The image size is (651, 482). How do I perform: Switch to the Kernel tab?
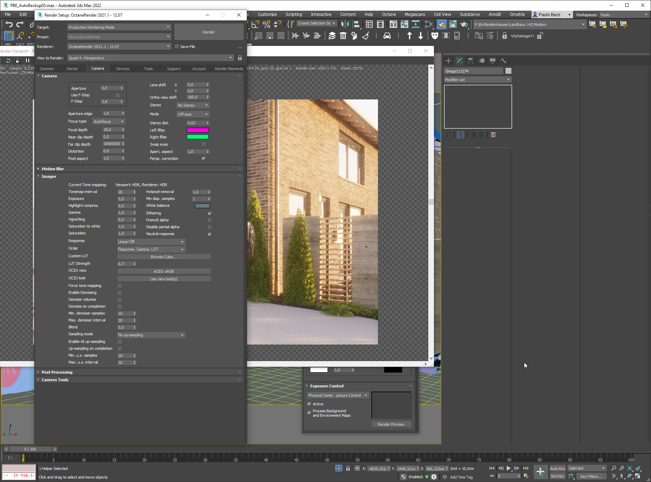click(x=72, y=69)
